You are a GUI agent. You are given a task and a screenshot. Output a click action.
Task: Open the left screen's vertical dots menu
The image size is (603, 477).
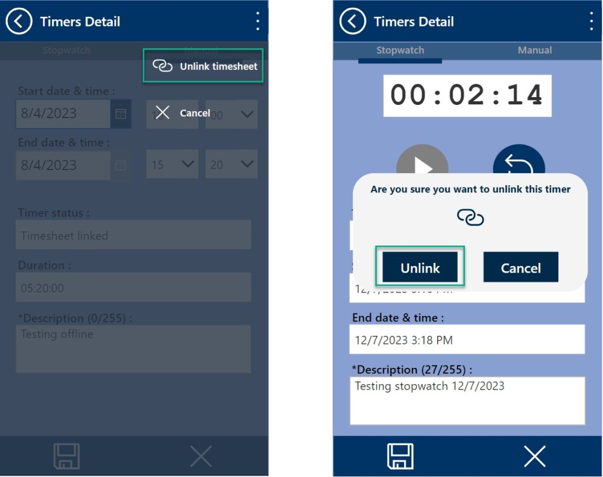[x=257, y=21]
